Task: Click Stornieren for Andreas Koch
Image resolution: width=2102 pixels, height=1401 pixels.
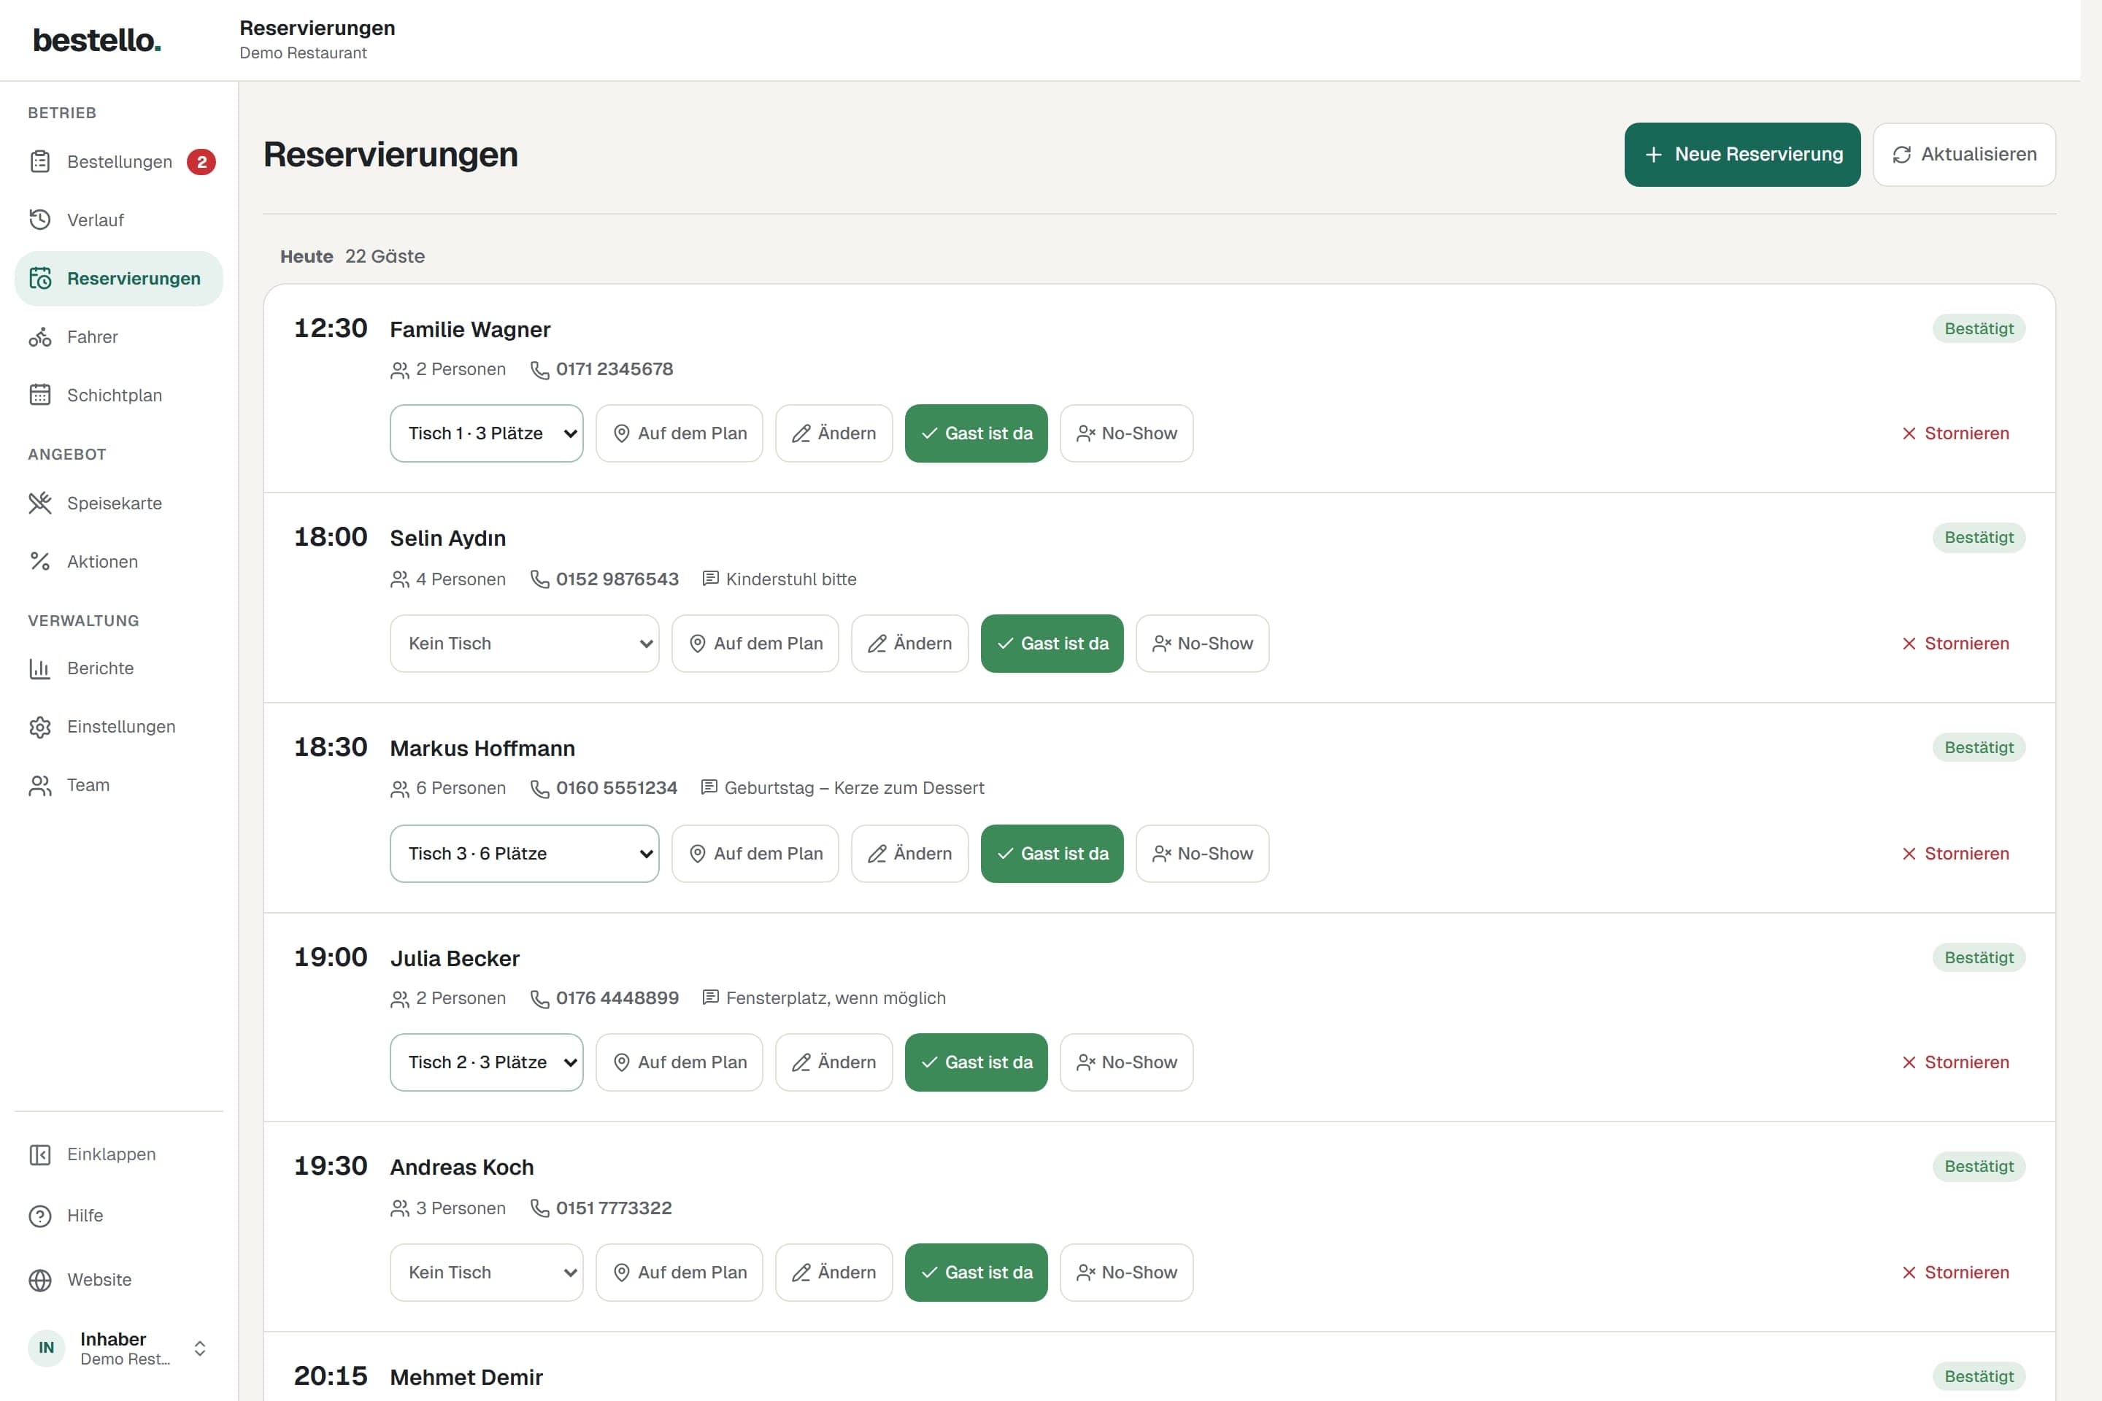Action: coord(1955,1273)
